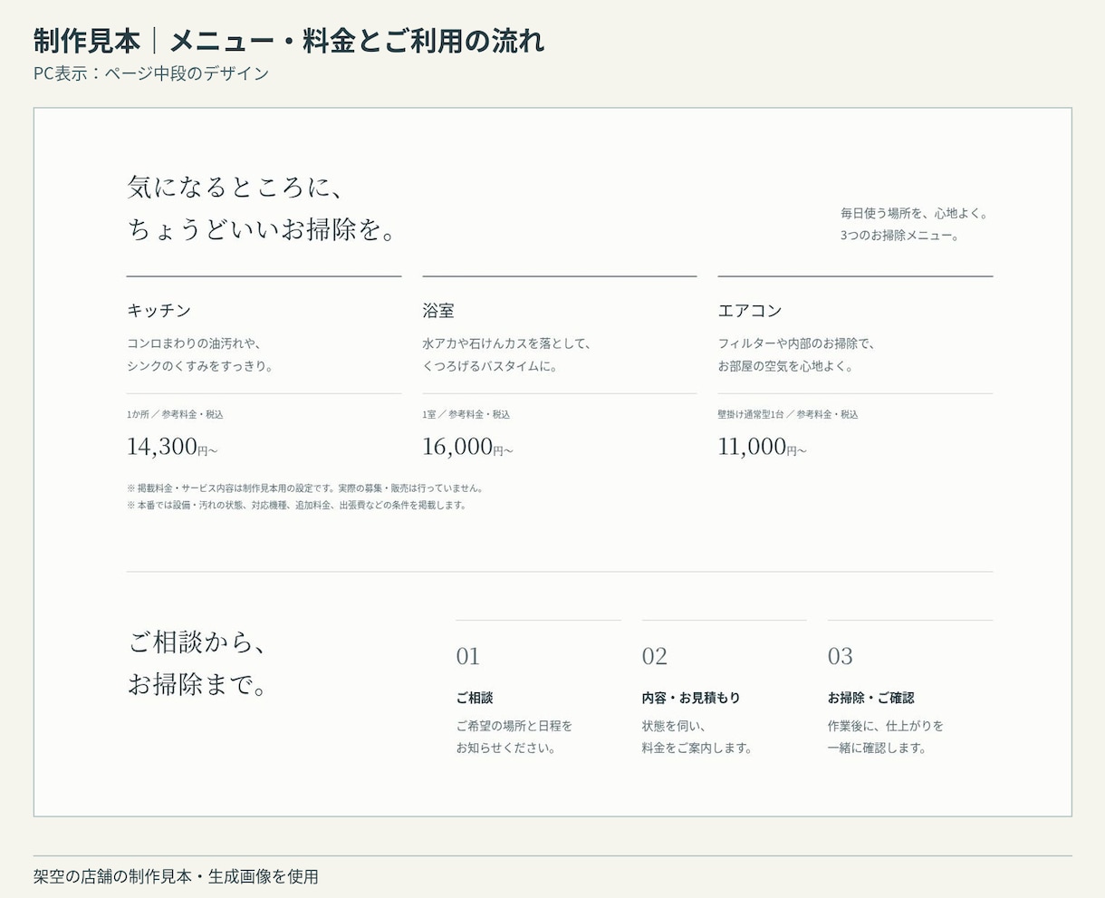Click subtitle PC表示：ページ中段のデザイン
1105x898 pixels.
tap(151, 73)
